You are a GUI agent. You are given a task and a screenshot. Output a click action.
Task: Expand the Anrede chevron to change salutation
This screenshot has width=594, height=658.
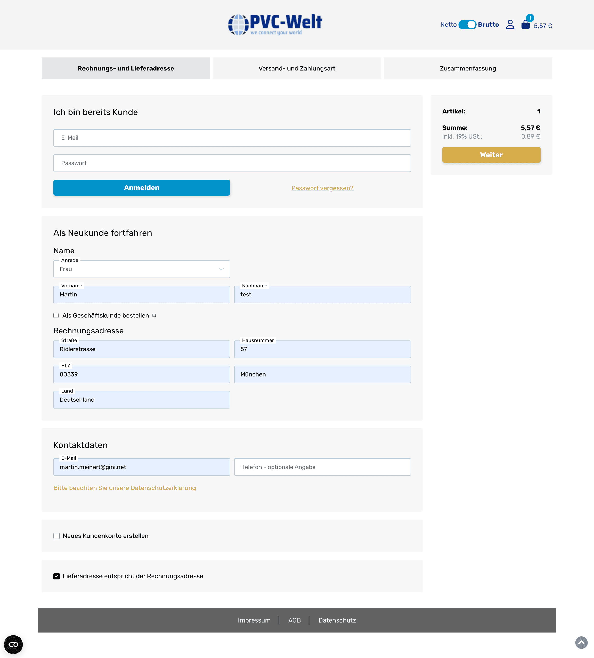click(x=221, y=269)
